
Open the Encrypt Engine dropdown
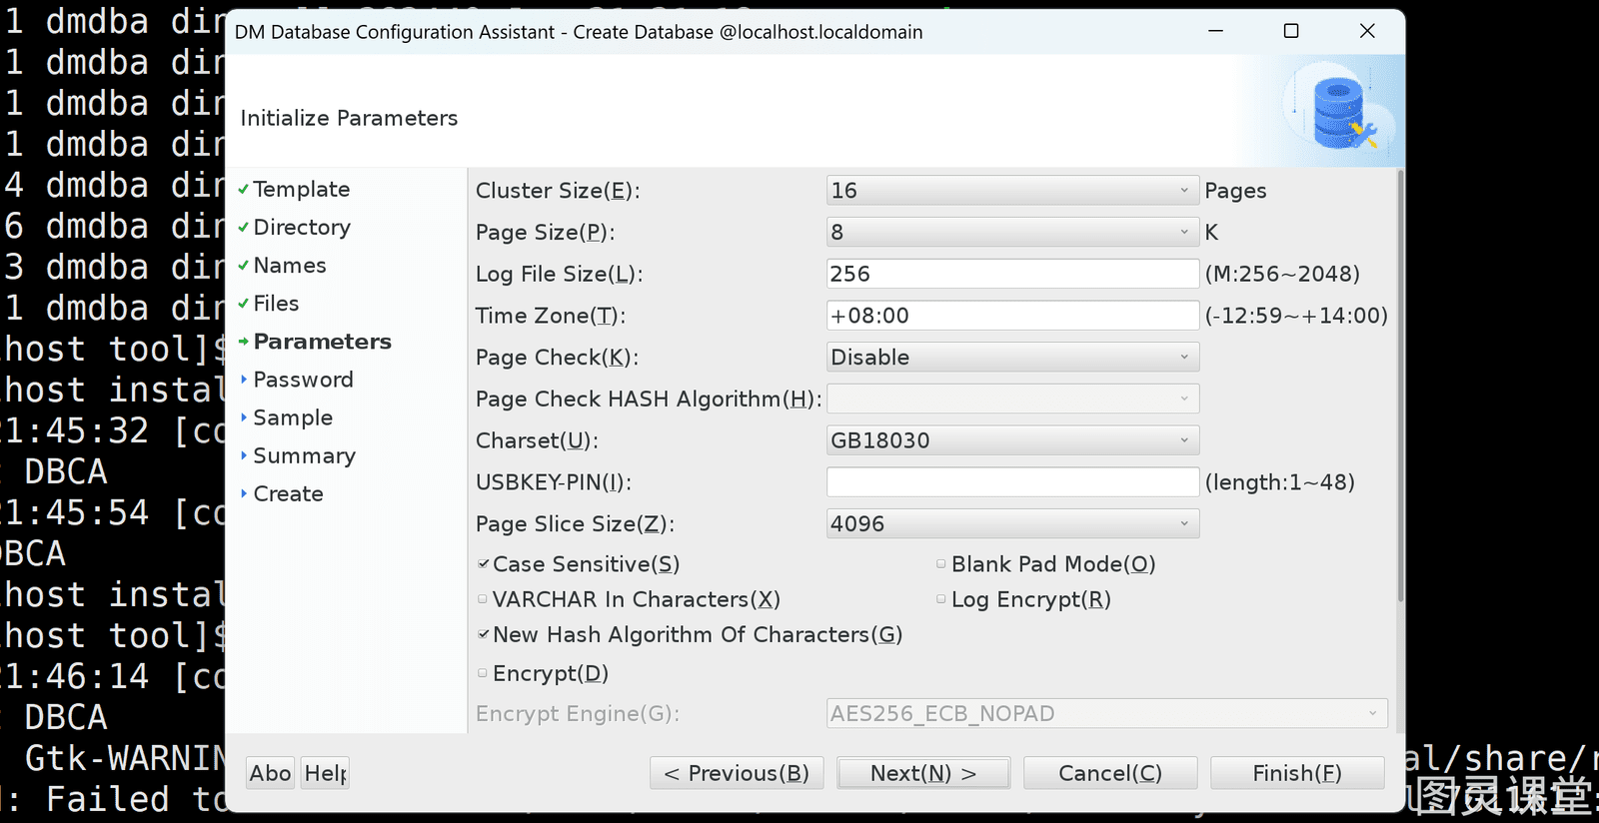1106,713
